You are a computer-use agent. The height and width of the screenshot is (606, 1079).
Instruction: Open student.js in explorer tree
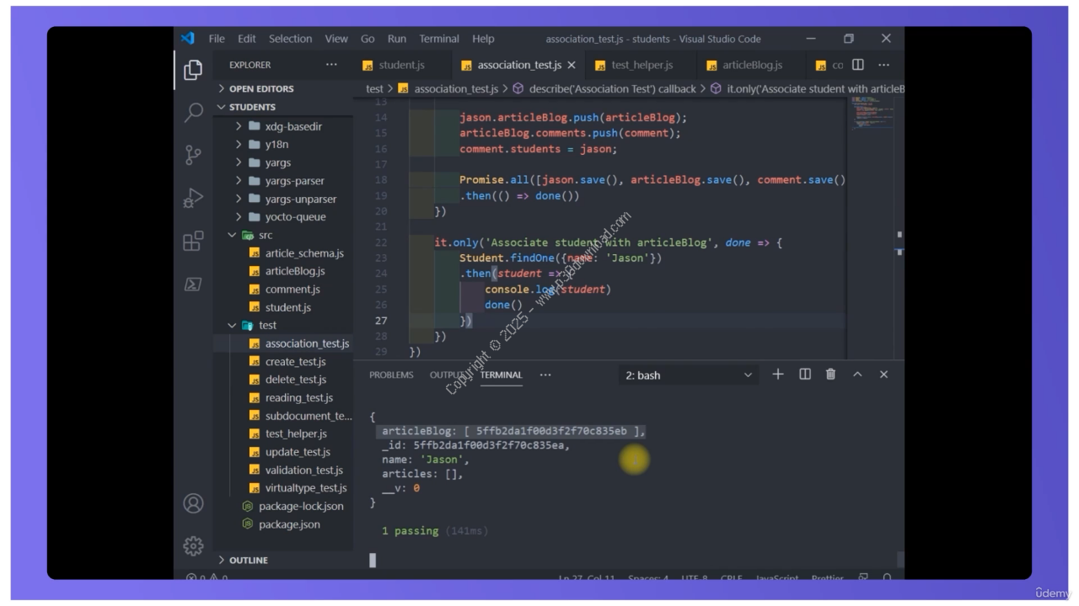click(283, 307)
